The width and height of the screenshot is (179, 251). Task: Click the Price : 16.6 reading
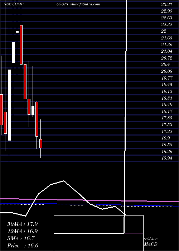(x=23, y=246)
